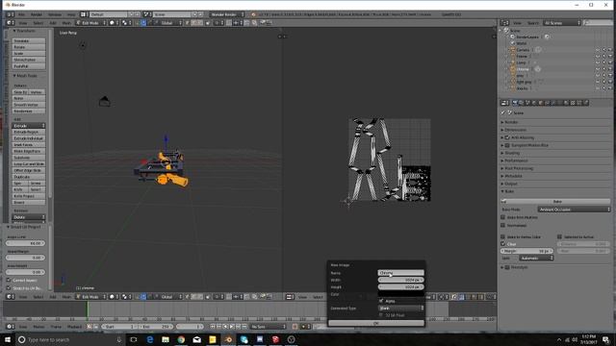Click the Chrome icon on Windows taskbar
This screenshot has width=616, height=346.
coord(181,339)
